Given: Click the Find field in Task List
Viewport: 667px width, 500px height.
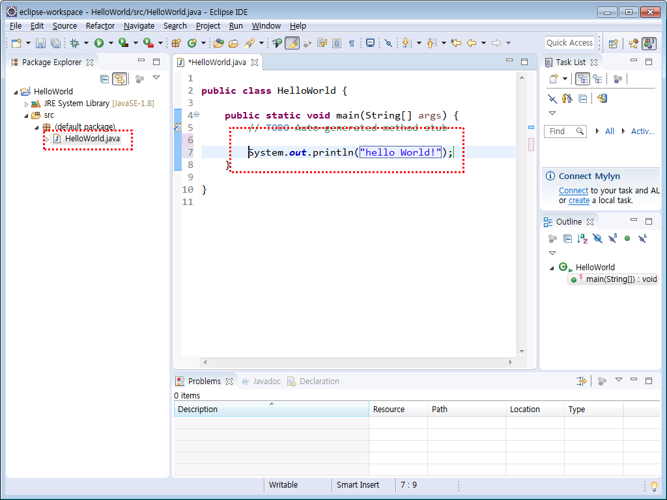Looking at the screenshot, I should pos(565,132).
